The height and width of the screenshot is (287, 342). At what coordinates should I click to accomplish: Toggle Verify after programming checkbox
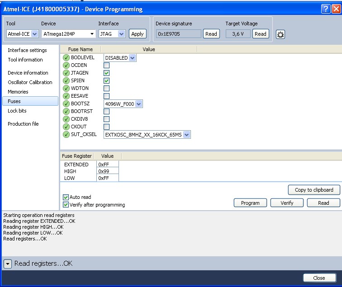pyautogui.click(x=66, y=205)
